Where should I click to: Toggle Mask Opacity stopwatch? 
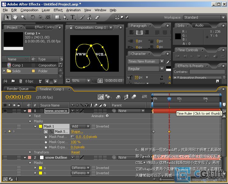(46, 142)
